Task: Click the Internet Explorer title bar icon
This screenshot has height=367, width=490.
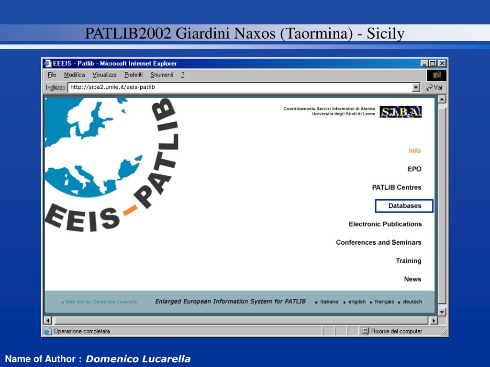Action: (47, 64)
